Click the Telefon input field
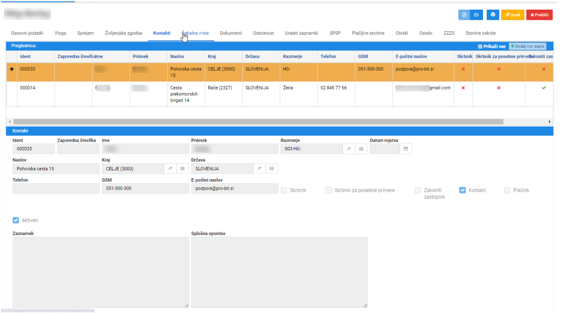561x316 pixels. [56, 188]
